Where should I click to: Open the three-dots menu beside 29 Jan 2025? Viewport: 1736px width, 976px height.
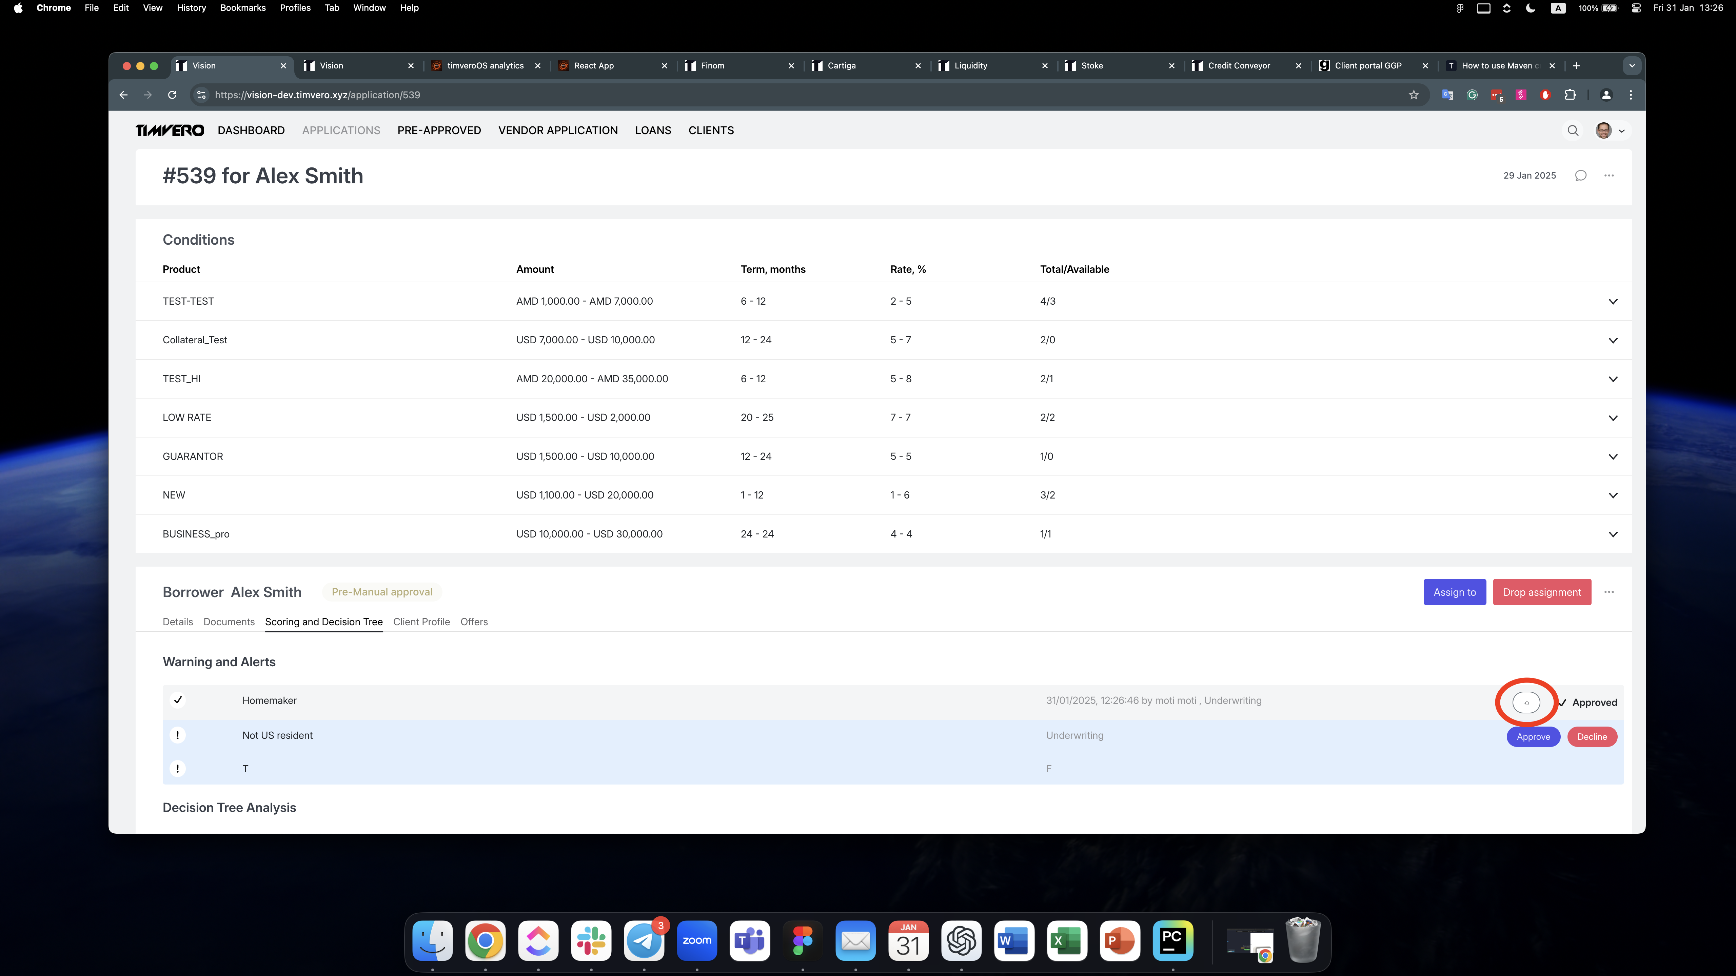tap(1609, 176)
